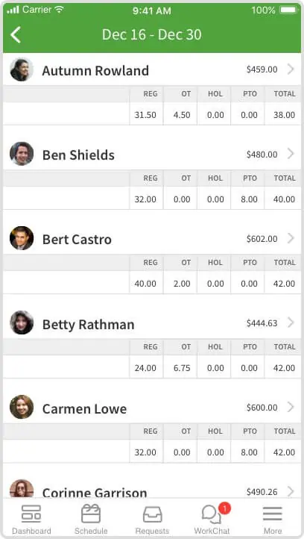
Task: Expand Ben Shields' details chevron
Action: [291, 154]
